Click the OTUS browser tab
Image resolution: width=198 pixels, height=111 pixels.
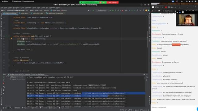coord(157,7)
